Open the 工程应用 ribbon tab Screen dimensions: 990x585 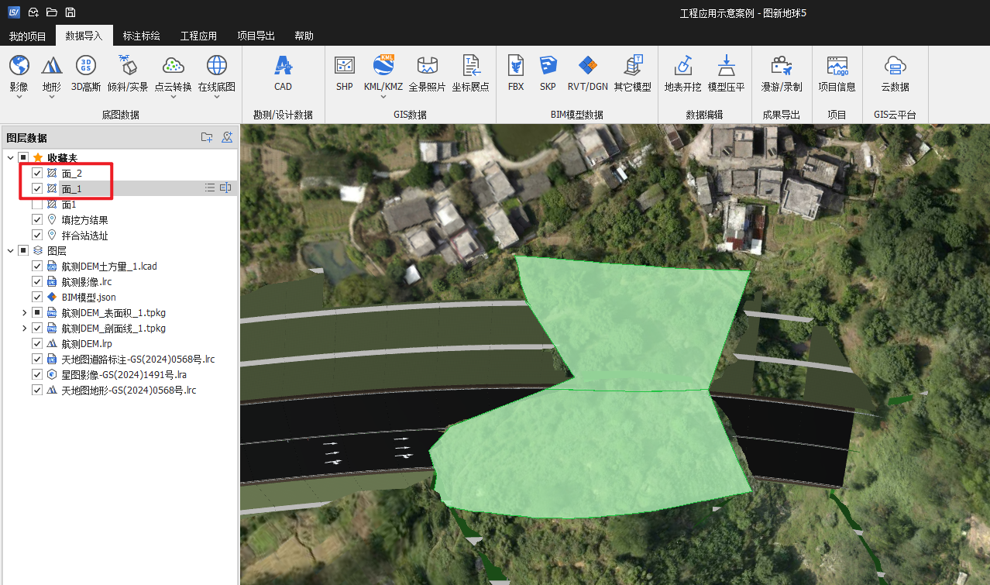click(x=198, y=36)
